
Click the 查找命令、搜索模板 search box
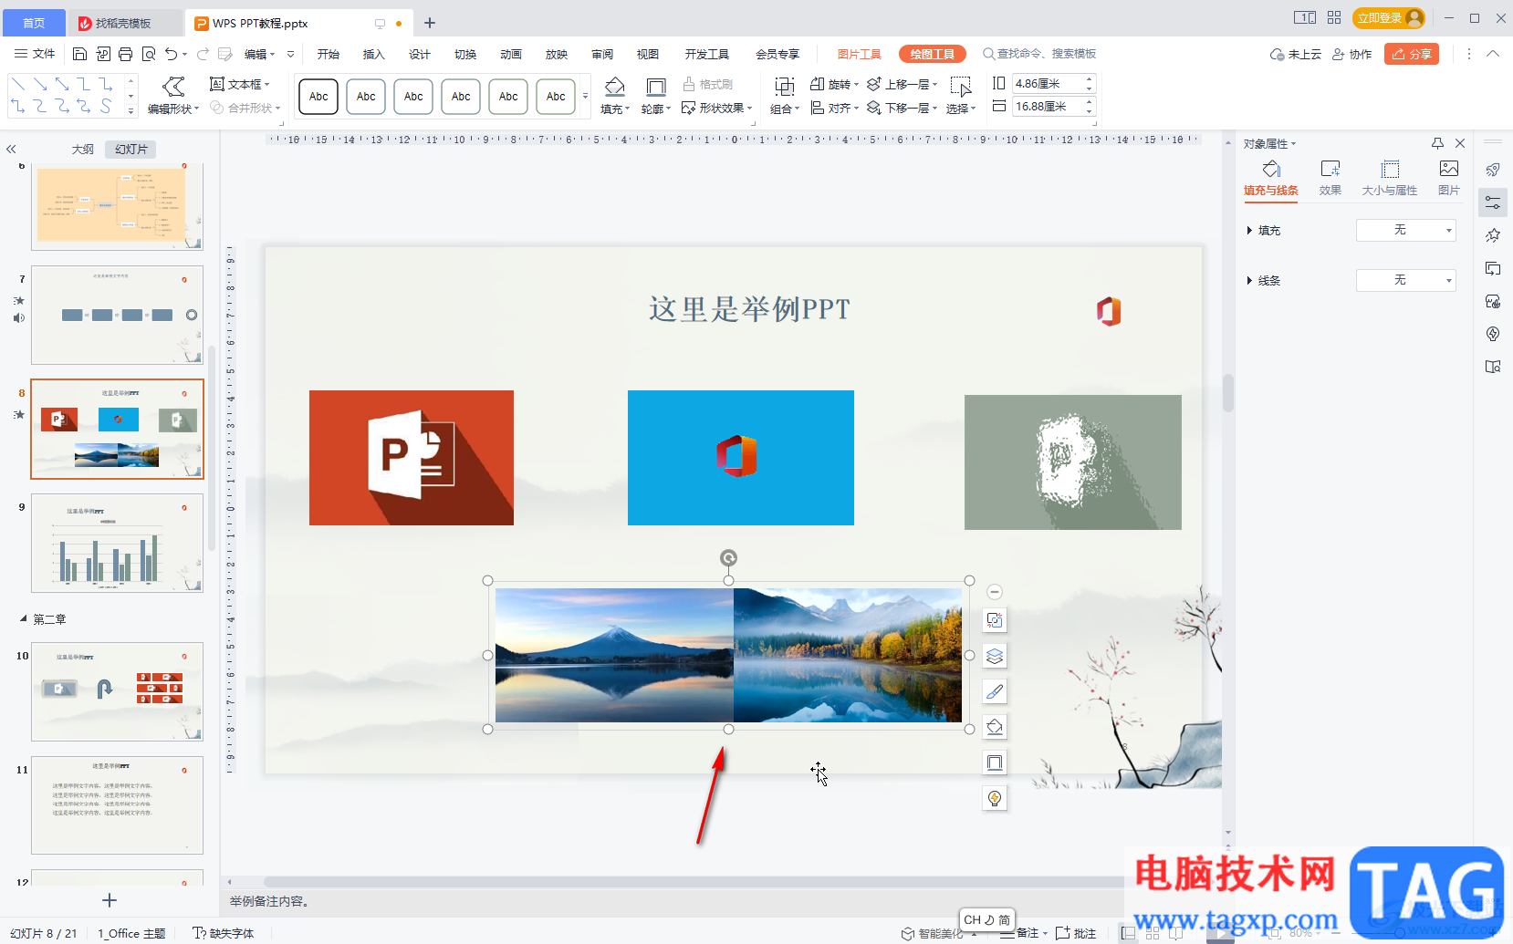(x=1038, y=54)
